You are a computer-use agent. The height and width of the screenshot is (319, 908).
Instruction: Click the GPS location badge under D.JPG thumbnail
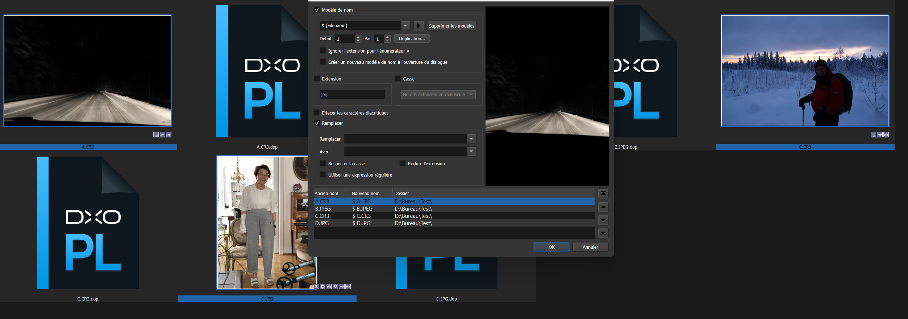336,287
